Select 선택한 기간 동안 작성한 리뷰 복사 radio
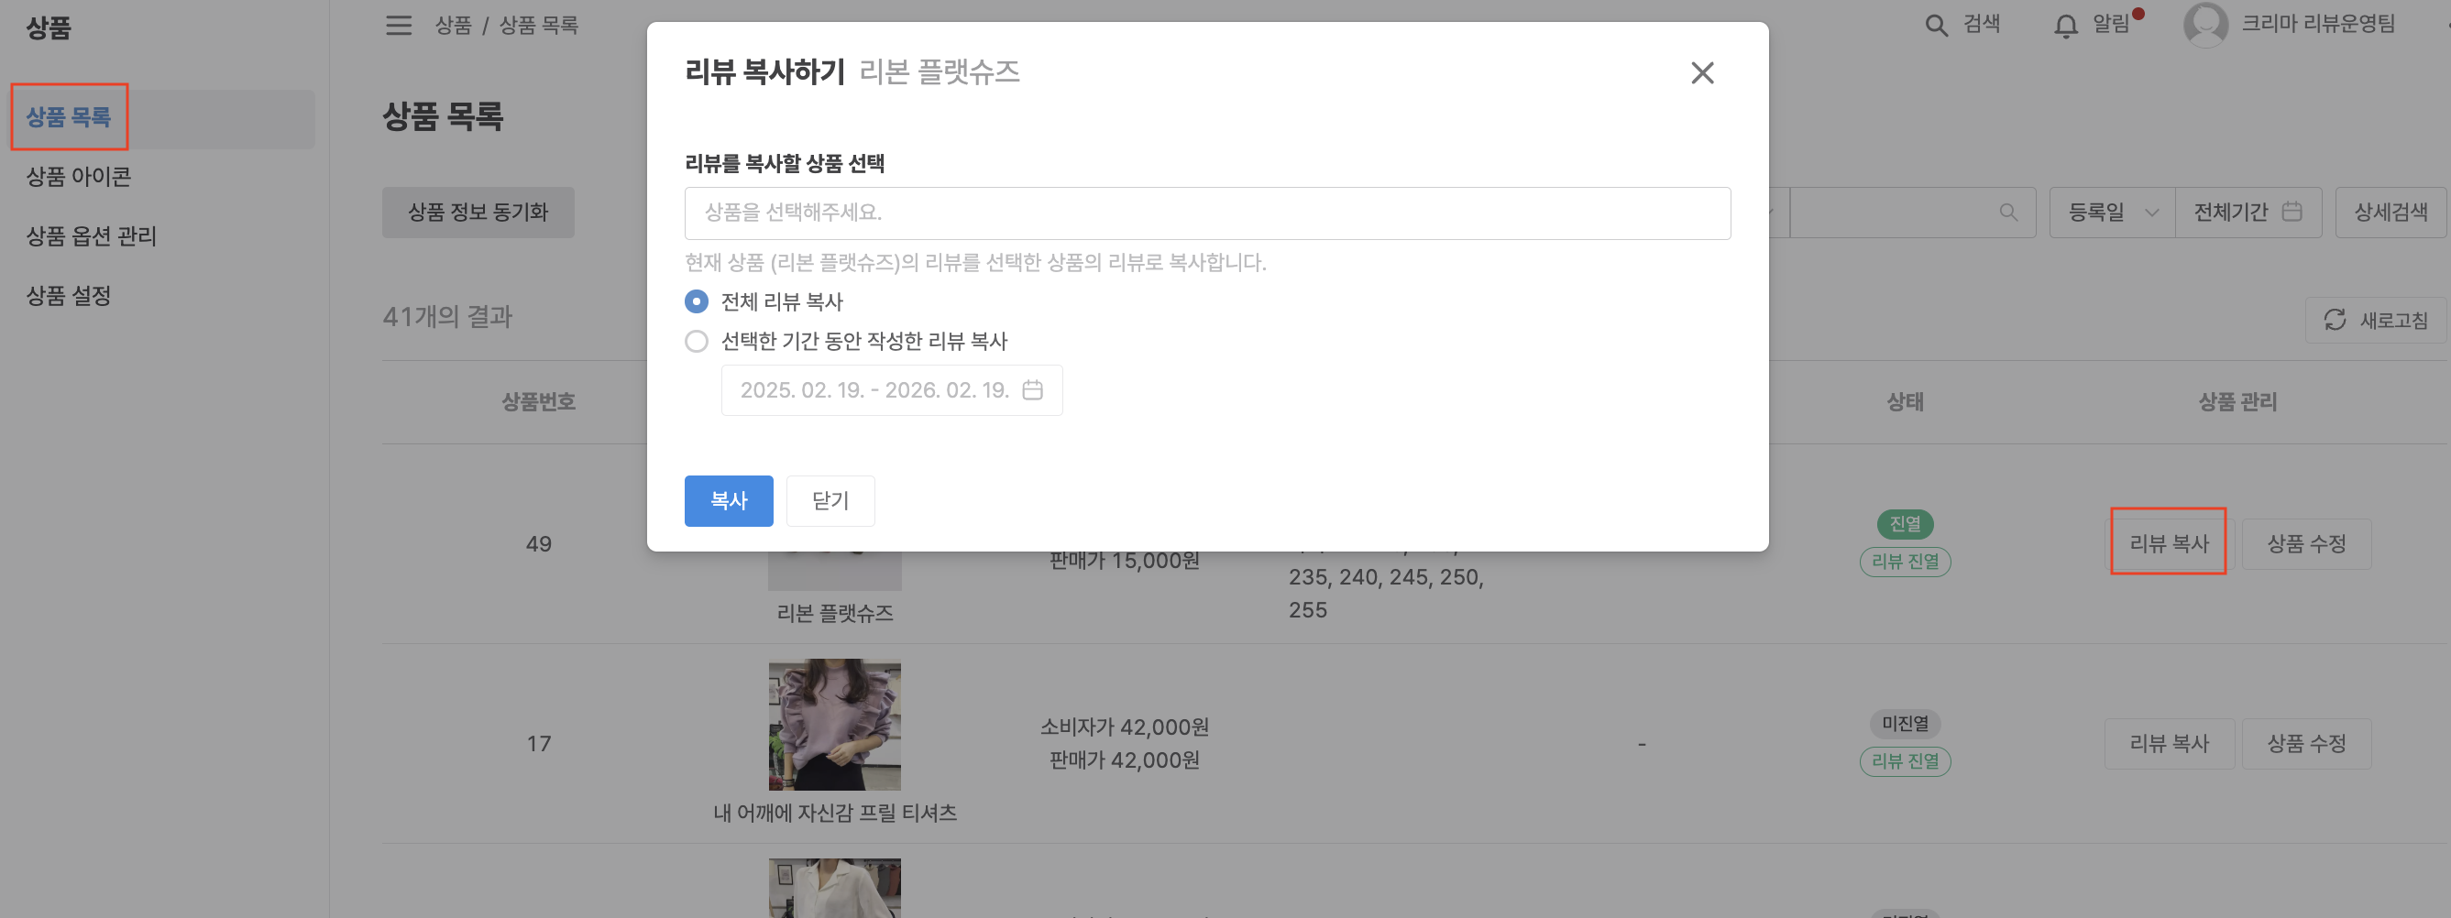2451x918 pixels. click(x=697, y=342)
